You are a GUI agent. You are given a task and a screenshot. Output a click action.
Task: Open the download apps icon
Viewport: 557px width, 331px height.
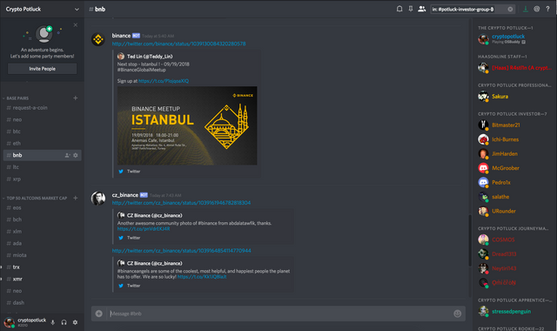pos(526,9)
